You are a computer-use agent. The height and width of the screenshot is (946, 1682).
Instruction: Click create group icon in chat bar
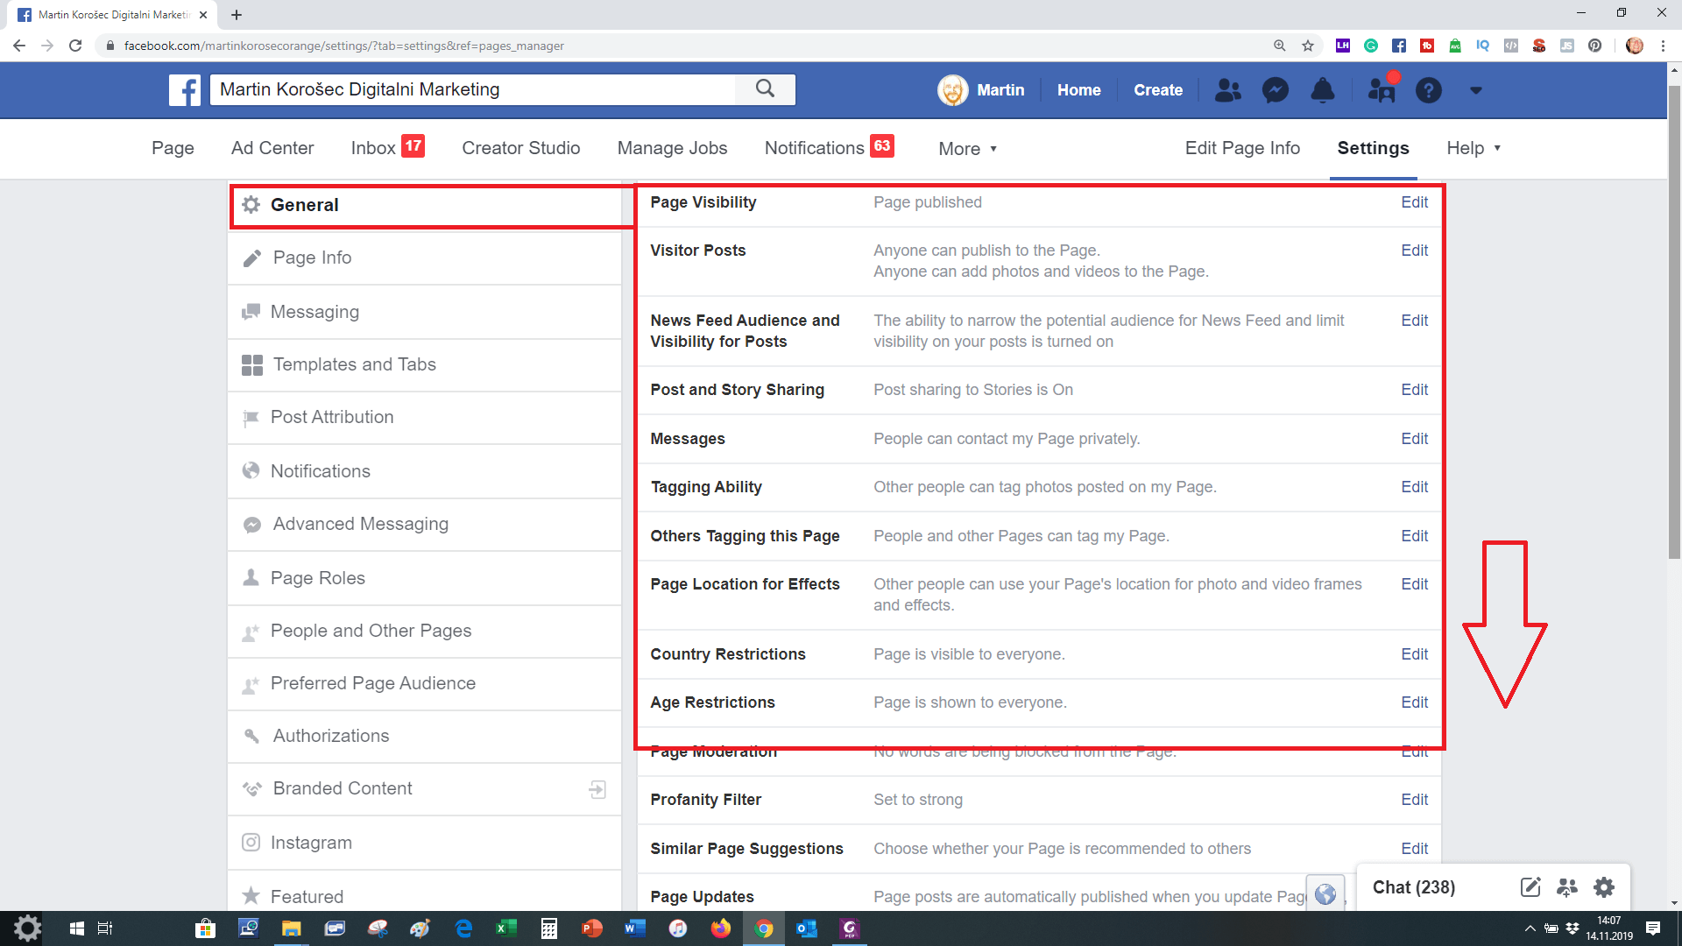point(1566,887)
